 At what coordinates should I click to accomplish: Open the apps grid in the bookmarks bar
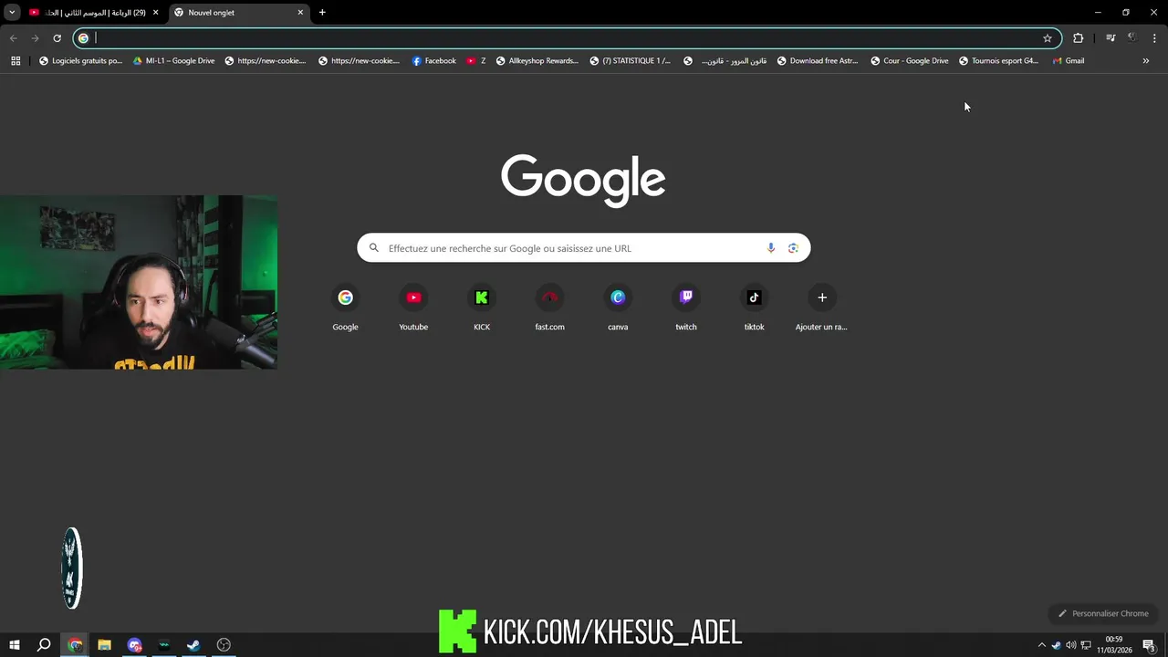coord(16,61)
